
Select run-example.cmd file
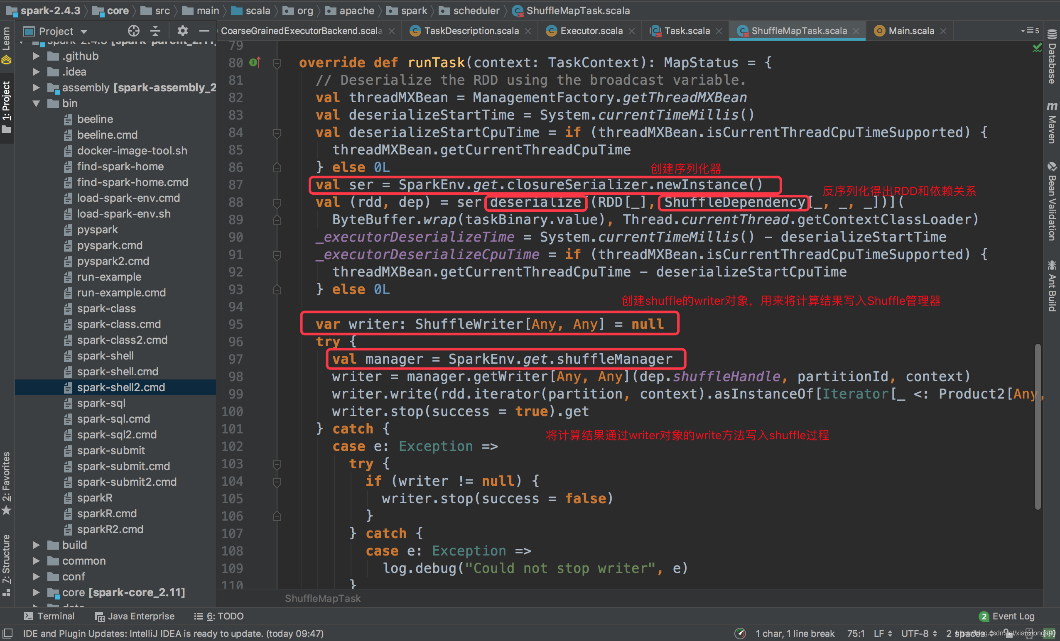click(121, 293)
